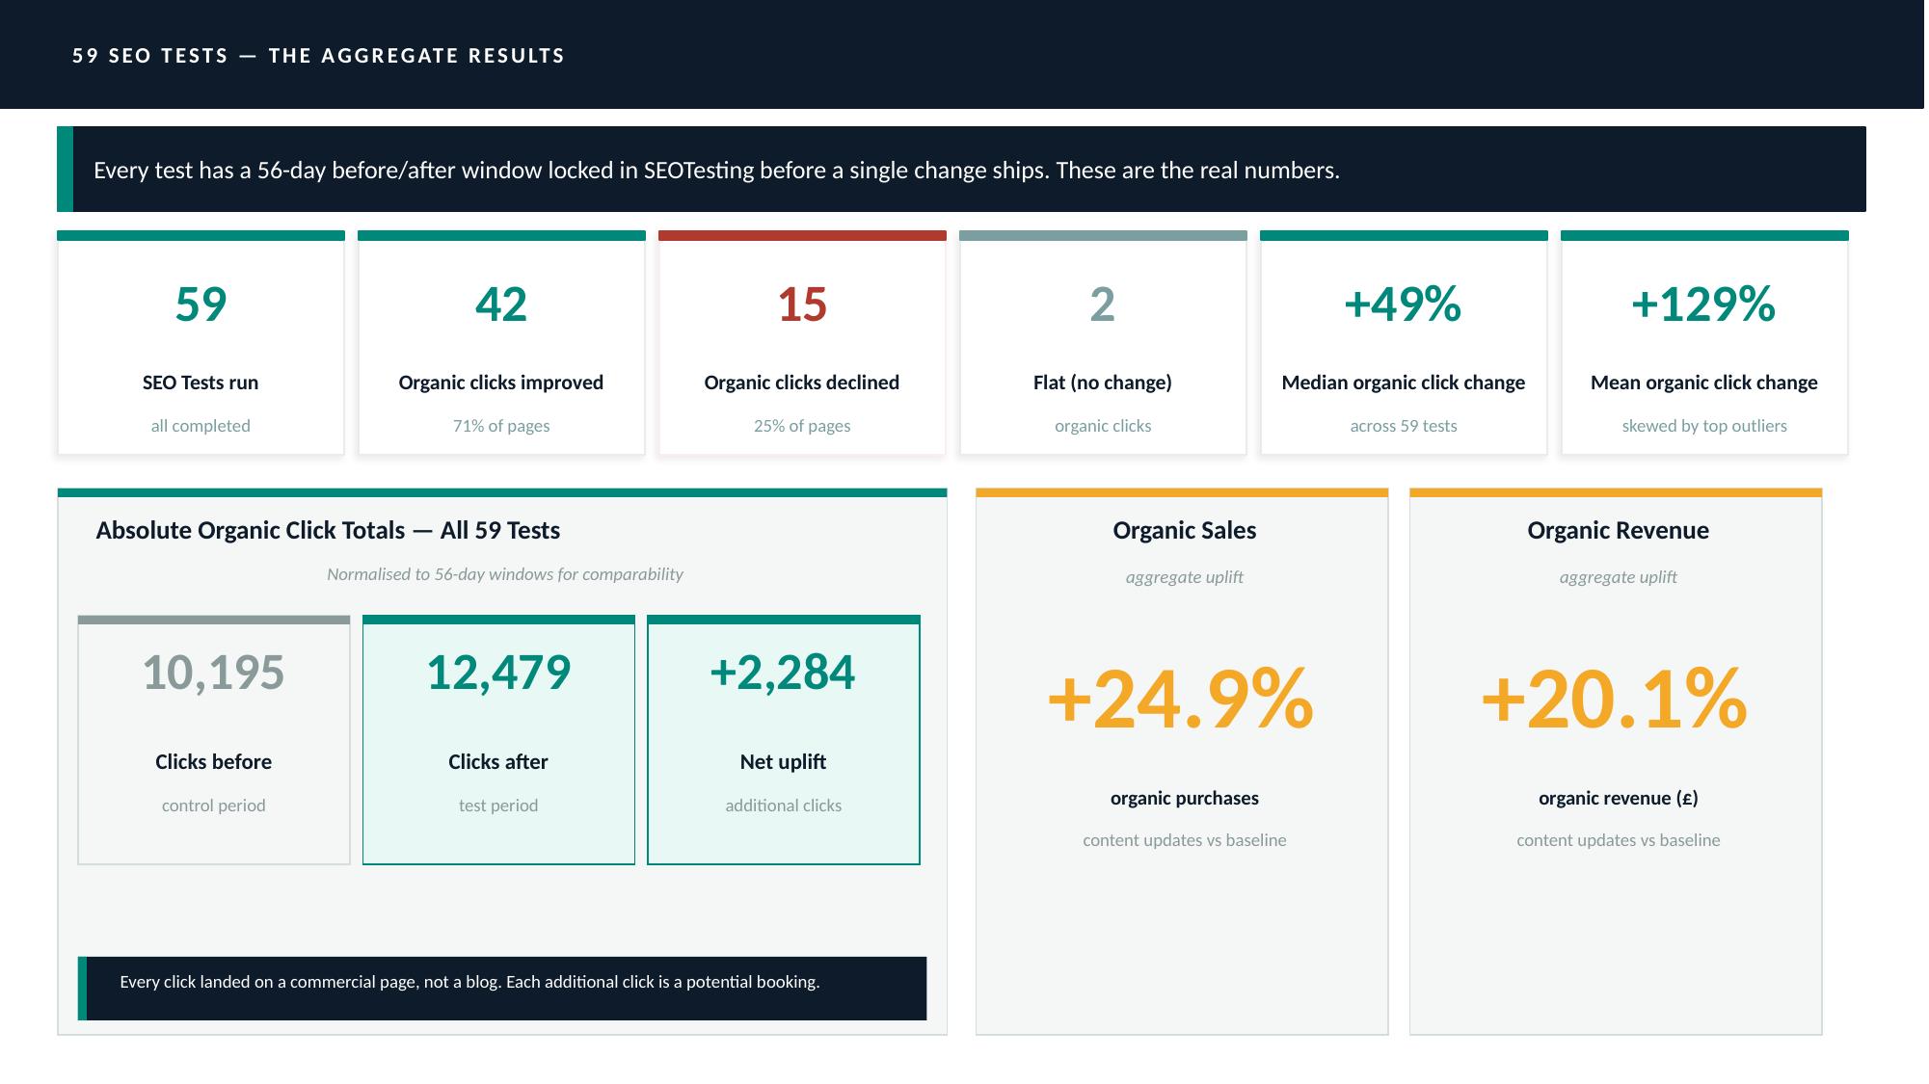1929x1084 pixels.
Task: Select the 'Mean organic click change' label
Action: pos(1704,383)
